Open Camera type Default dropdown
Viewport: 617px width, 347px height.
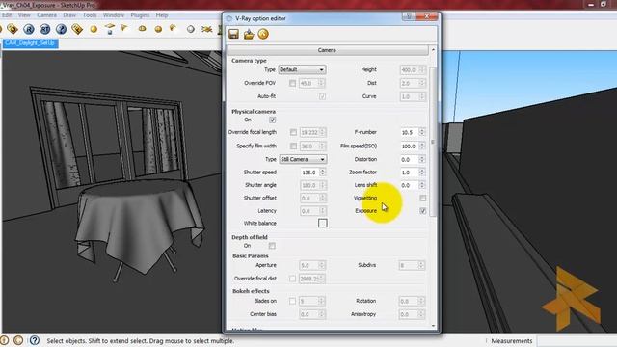tap(302, 69)
